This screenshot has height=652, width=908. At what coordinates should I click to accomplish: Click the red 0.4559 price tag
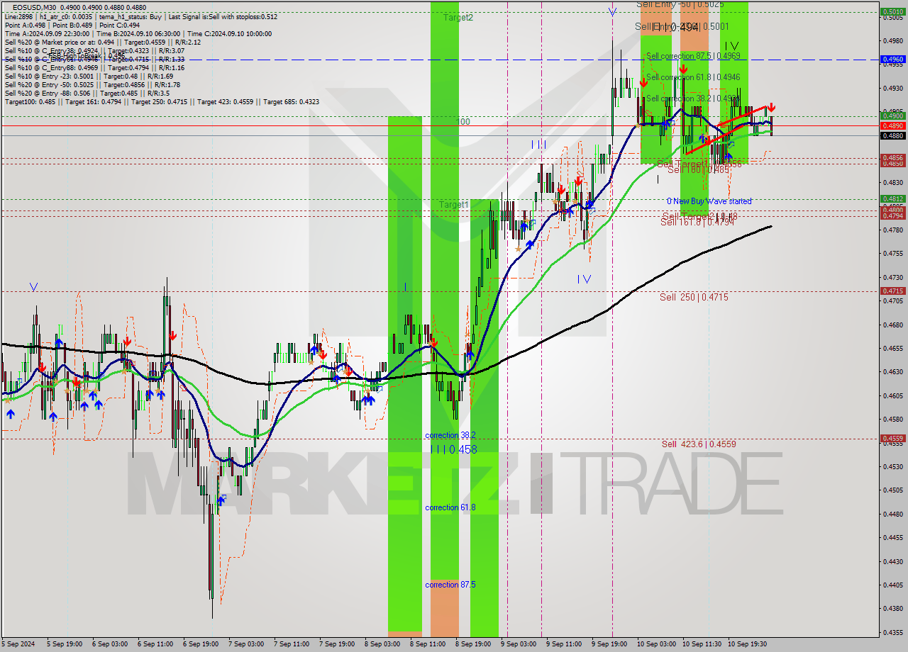[x=892, y=438]
